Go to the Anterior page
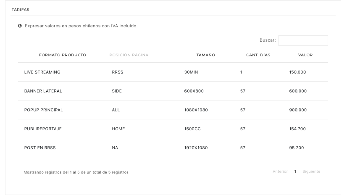Screen dimensions: 347x195 [x=280, y=171]
